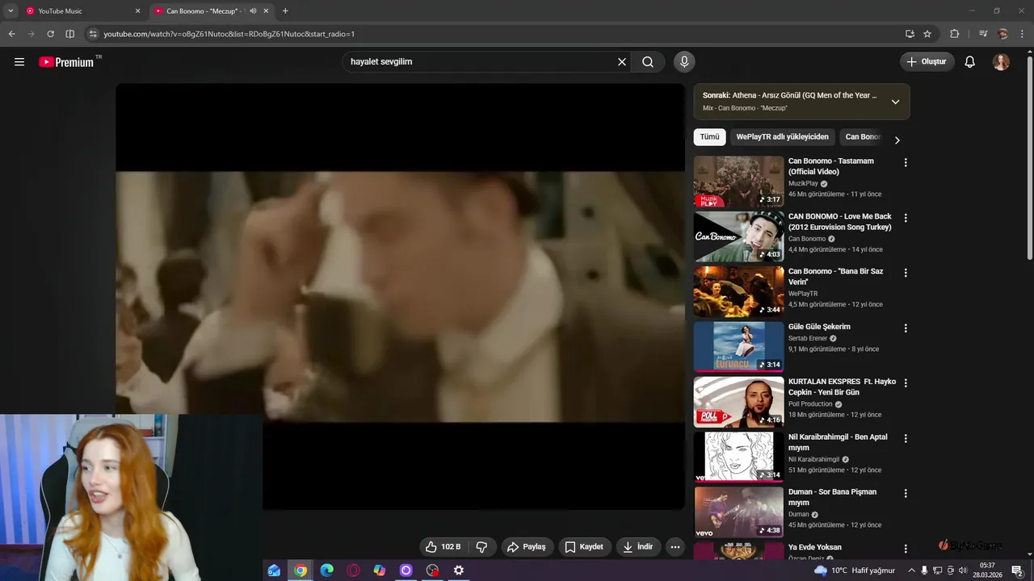Open Sertab Erener channel name
1034x581 pixels.
808,338
